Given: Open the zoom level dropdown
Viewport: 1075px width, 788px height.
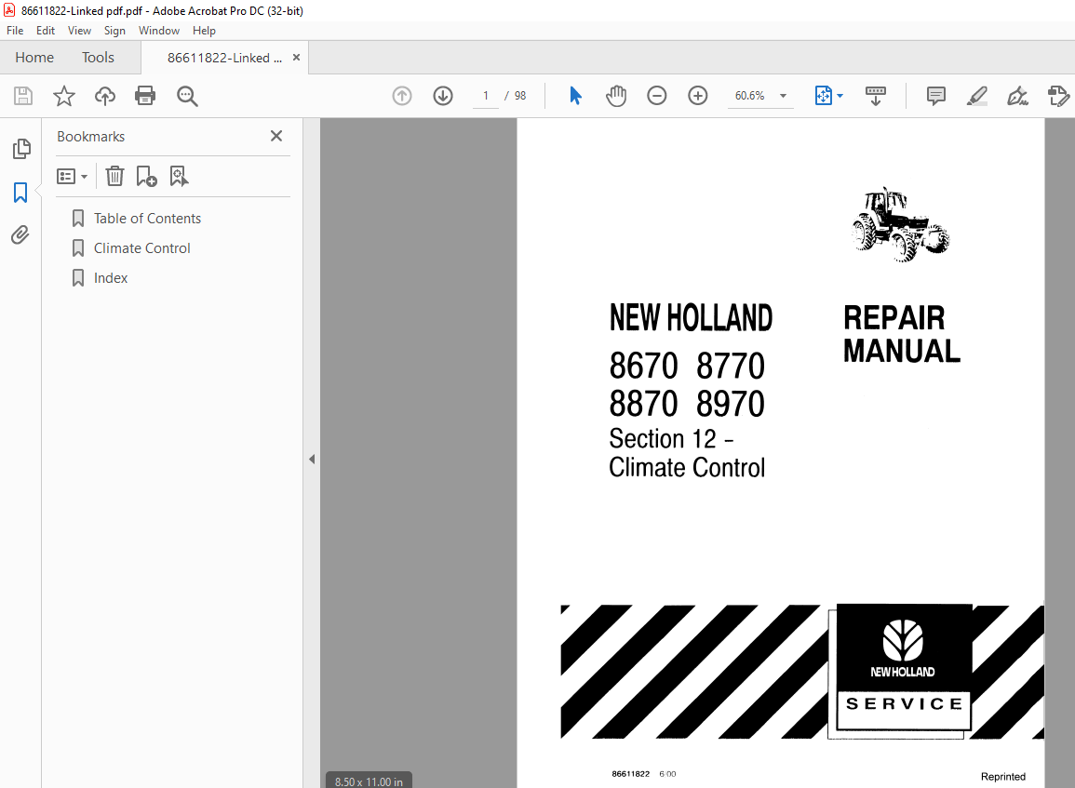Looking at the screenshot, I should tap(783, 96).
